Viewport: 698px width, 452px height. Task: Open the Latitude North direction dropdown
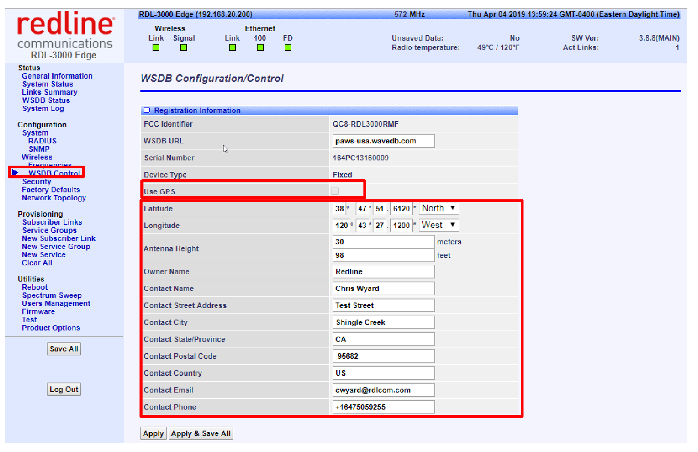(439, 209)
